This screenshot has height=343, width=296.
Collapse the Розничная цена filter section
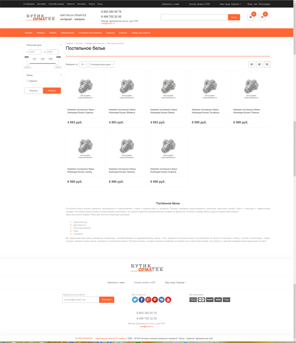click(61, 45)
